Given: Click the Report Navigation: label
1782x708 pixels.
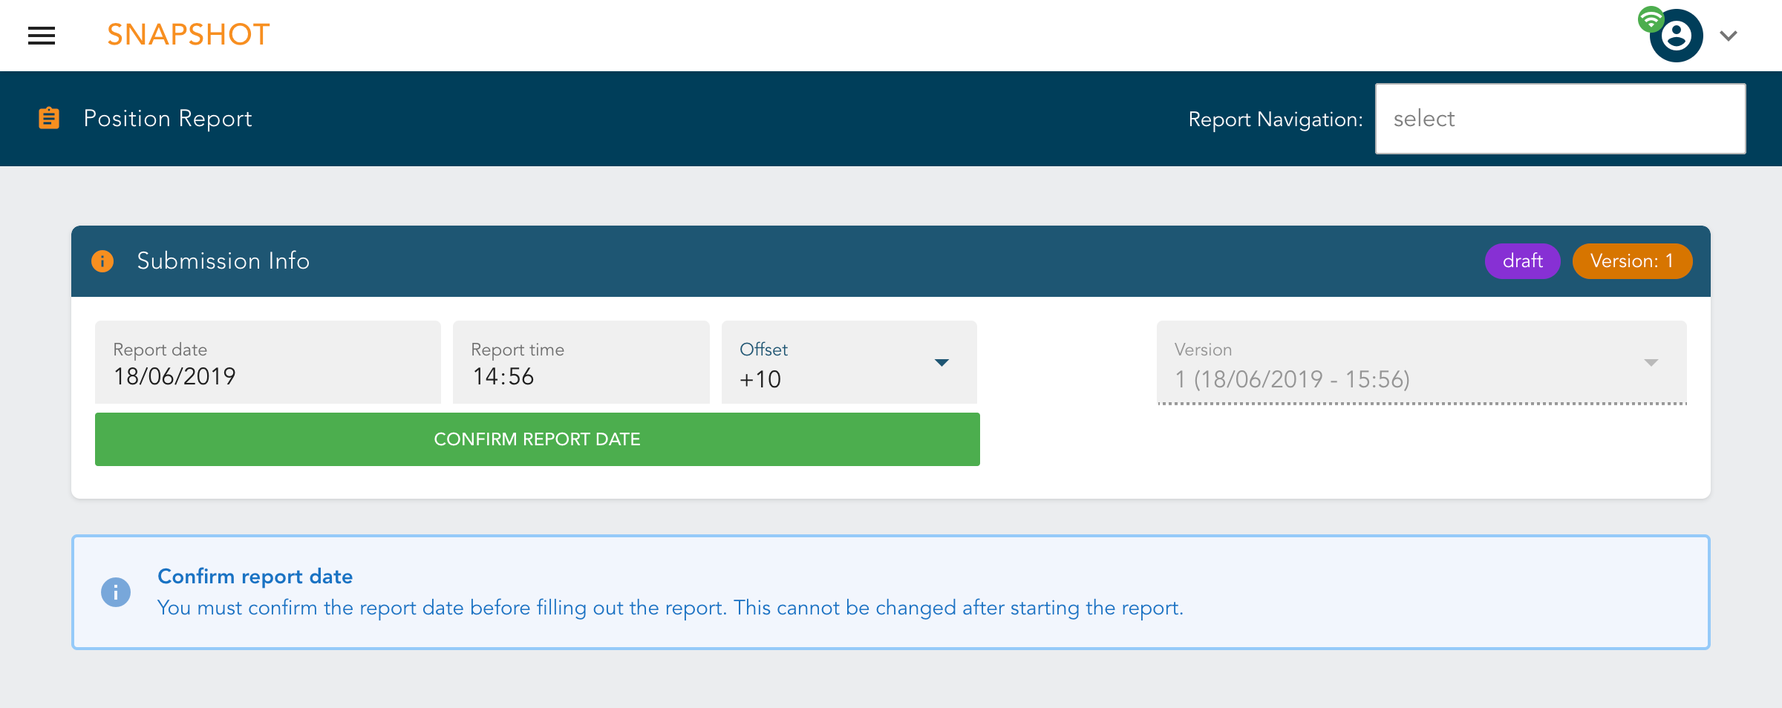Looking at the screenshot, I should point(1275,119).
